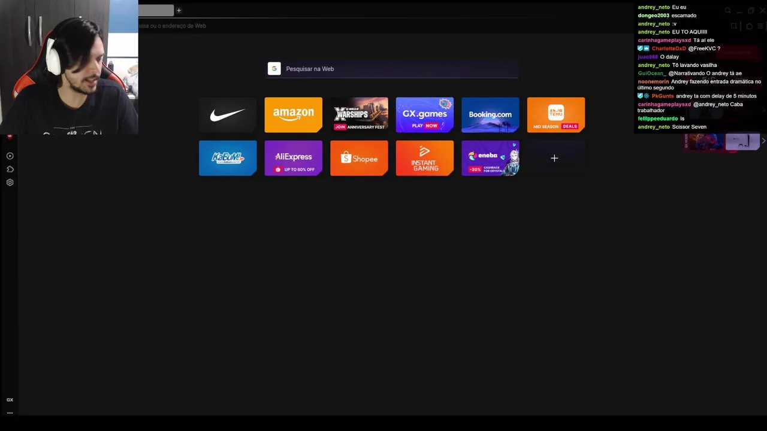Open sidebar three-dots setup menu
This screenshot has width=767, height=431.
(10, 412)
